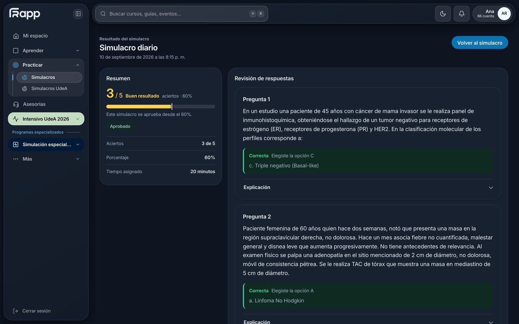519x324 pixels.
Task: Select Simulacros in sidebar
Action: [x=49, y=77]
